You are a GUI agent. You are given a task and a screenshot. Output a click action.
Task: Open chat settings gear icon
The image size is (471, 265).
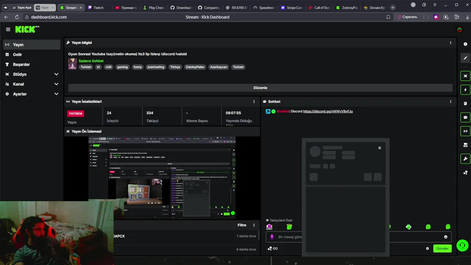click(x=428, y=248)
